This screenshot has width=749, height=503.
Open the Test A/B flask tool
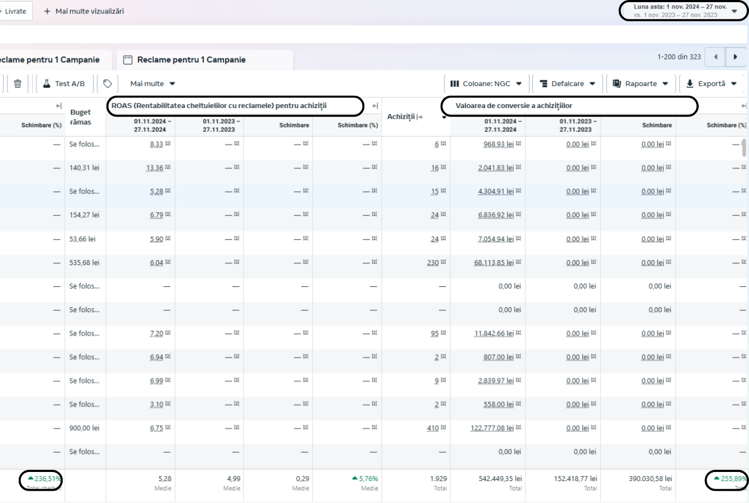[64, 83]
